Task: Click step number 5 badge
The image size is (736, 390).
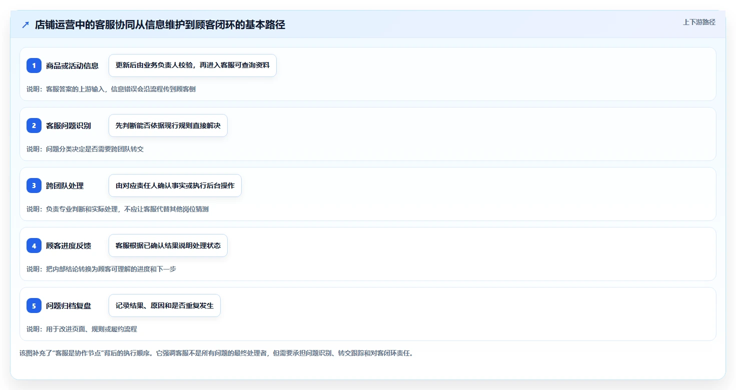Action: [34, 305]
